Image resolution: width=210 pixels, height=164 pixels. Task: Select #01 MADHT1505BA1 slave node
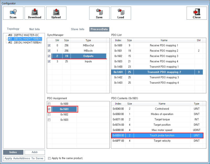click(25, 39)
